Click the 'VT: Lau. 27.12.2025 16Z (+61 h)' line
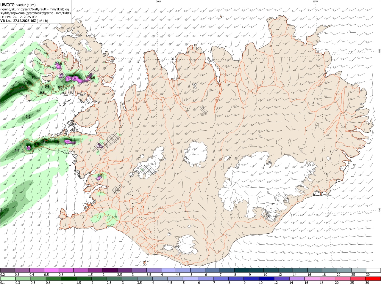This screenshot has height=285, width=381. 24,21
